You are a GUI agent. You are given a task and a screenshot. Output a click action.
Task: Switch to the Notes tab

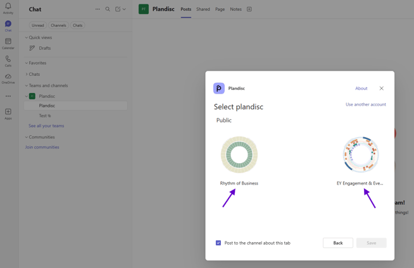pos(235,9)
